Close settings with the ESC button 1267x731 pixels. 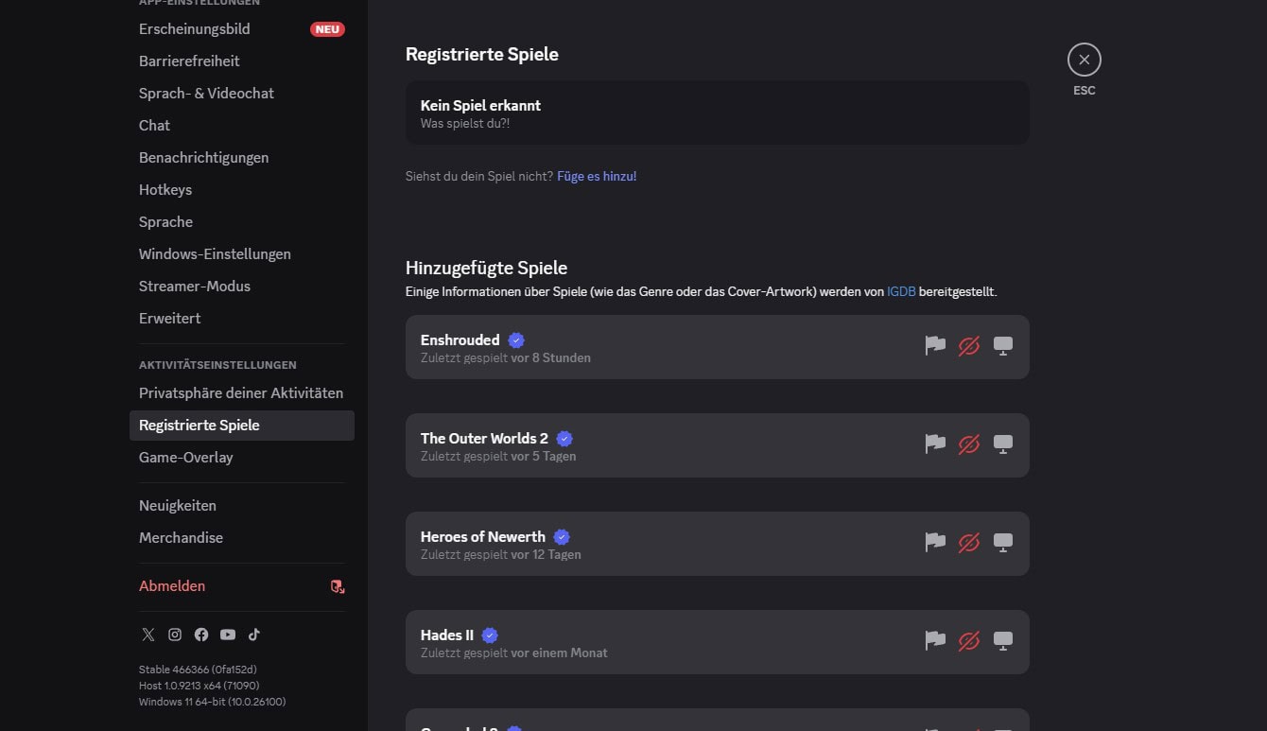pos(1084,60)
